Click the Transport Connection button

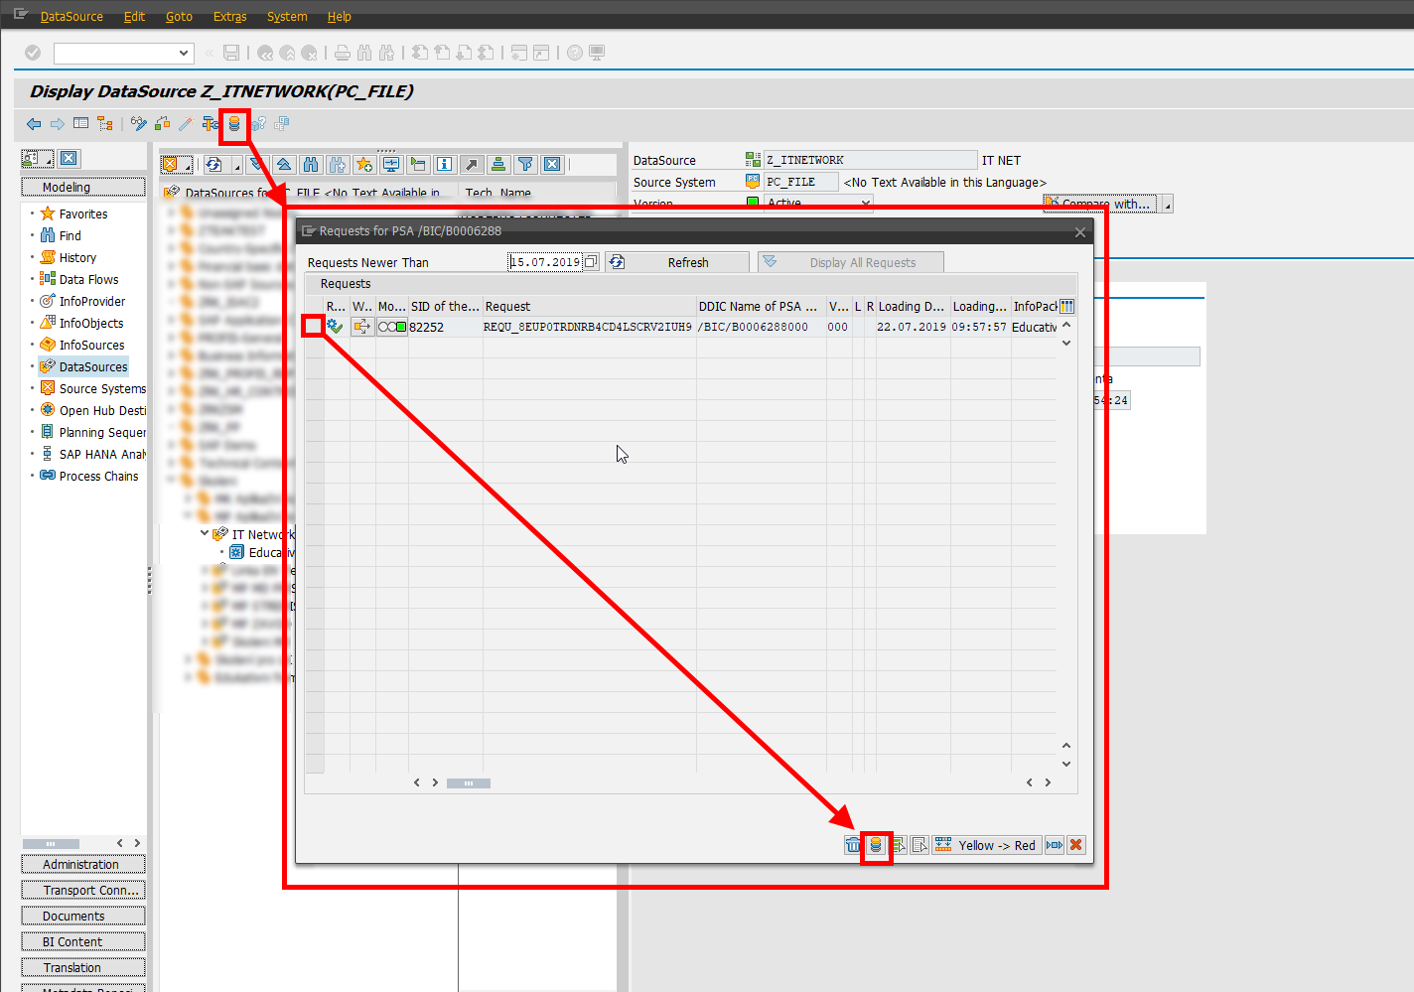tap(83, 890)
